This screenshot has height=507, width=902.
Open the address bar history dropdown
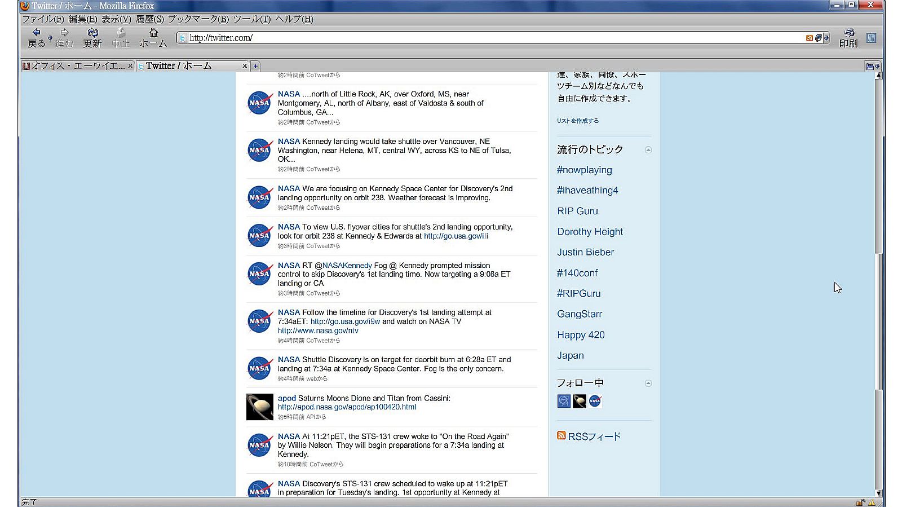pyautogui.click(x=826, y=38)
